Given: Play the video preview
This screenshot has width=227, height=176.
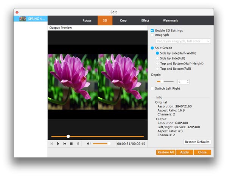Looking at the screenshot, I should [58, 144].
